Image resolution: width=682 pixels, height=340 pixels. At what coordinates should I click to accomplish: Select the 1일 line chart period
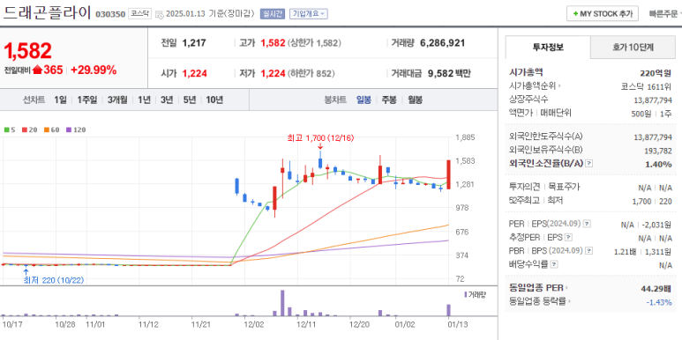point(60,100)
